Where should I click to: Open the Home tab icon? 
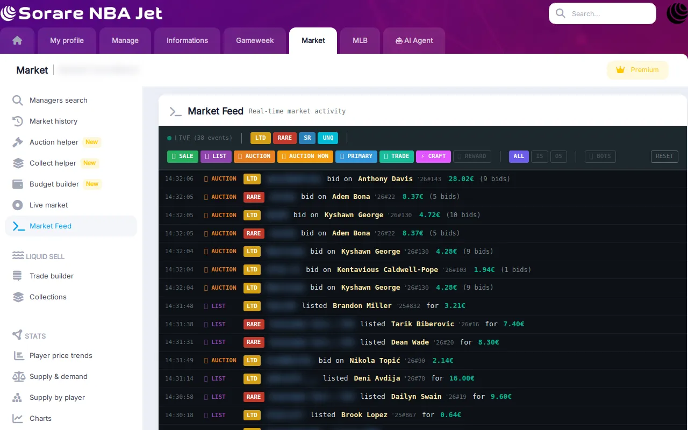(x=17, y=40)
